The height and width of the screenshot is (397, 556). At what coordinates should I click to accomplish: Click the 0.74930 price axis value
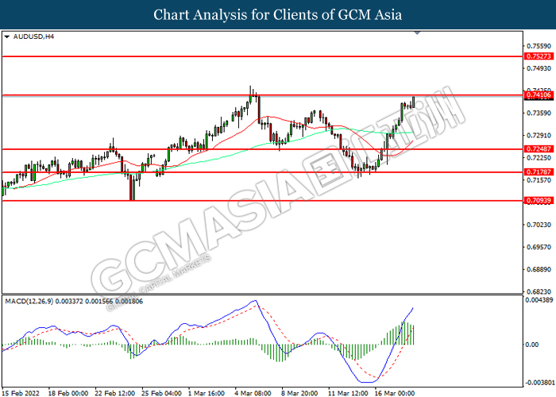[x=539, y=68]
